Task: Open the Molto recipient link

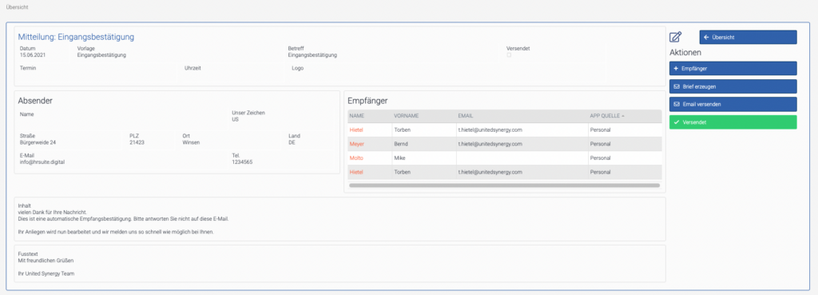Action: point(356,157)
